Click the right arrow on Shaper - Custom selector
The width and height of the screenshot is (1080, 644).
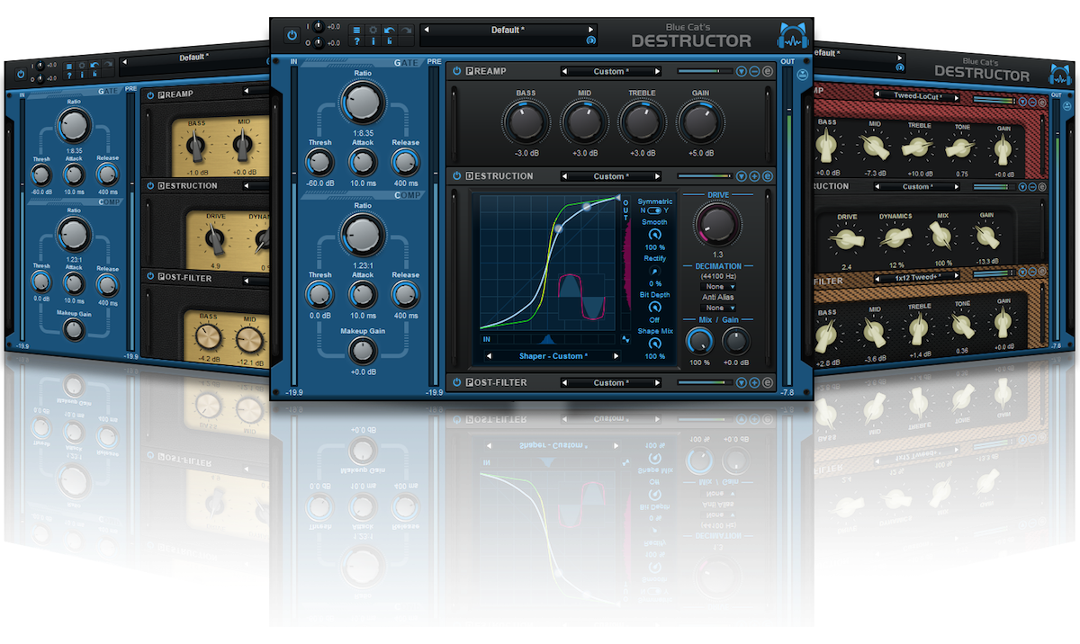615,355
